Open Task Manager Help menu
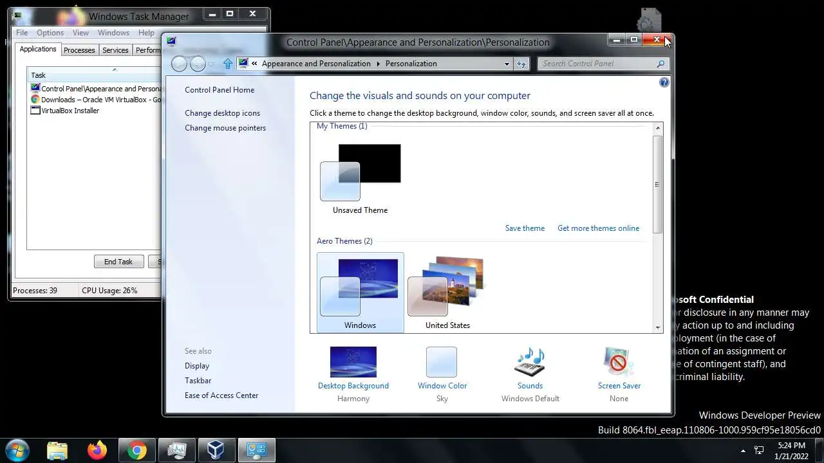Screen dimensions: 824x463 click(146, 33)
